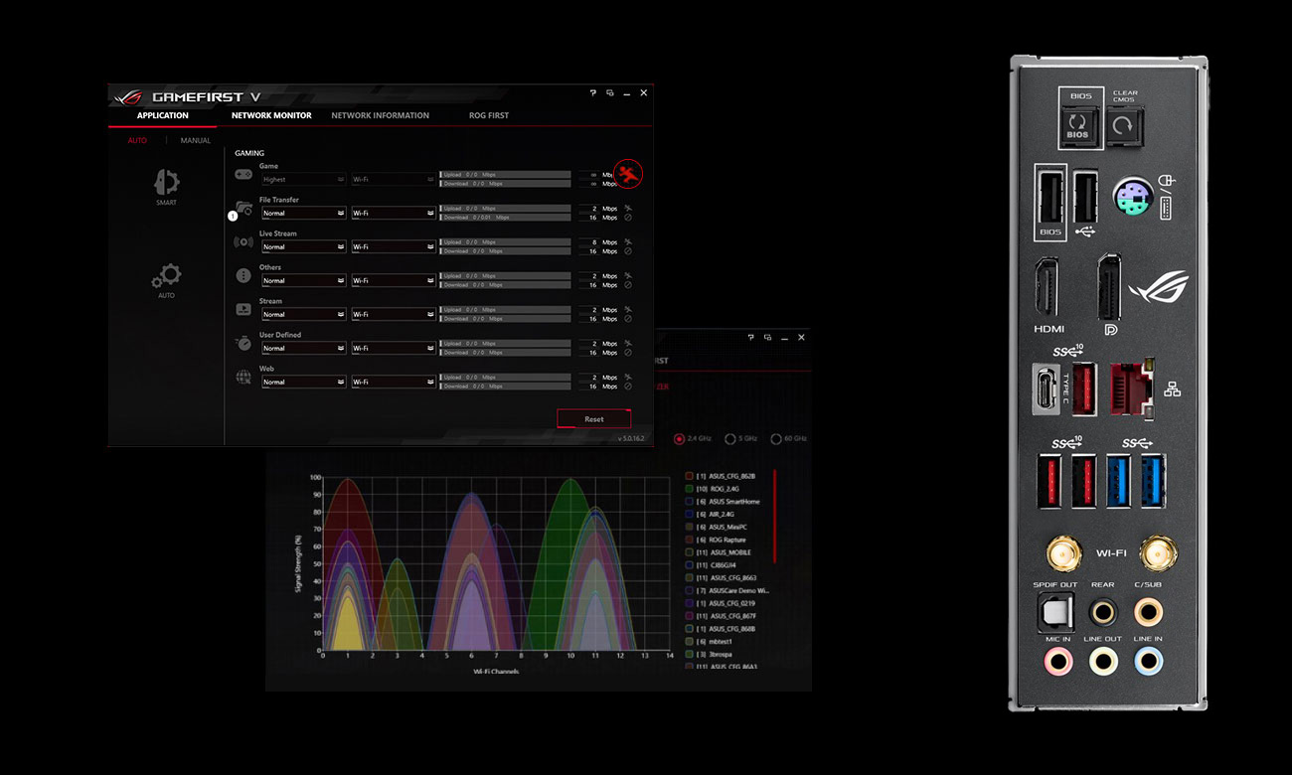
Task: Open Live Stream priority dropdown
Action: point(303,246)
